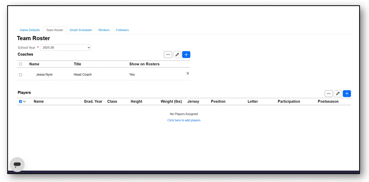The image size is (369, 182).
Task: Click the Class column header
Action: pyautogui.click(x=112, y=102)
